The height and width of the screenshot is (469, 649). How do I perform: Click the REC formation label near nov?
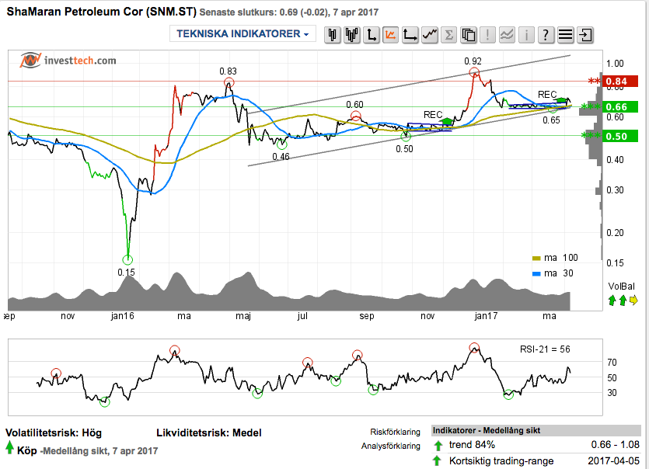point(432,115)
